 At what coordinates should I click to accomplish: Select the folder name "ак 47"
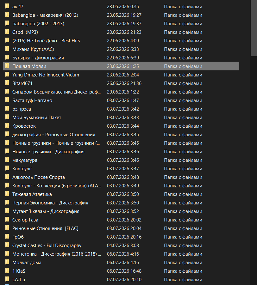pyautogui.click(x=18, y=7)
